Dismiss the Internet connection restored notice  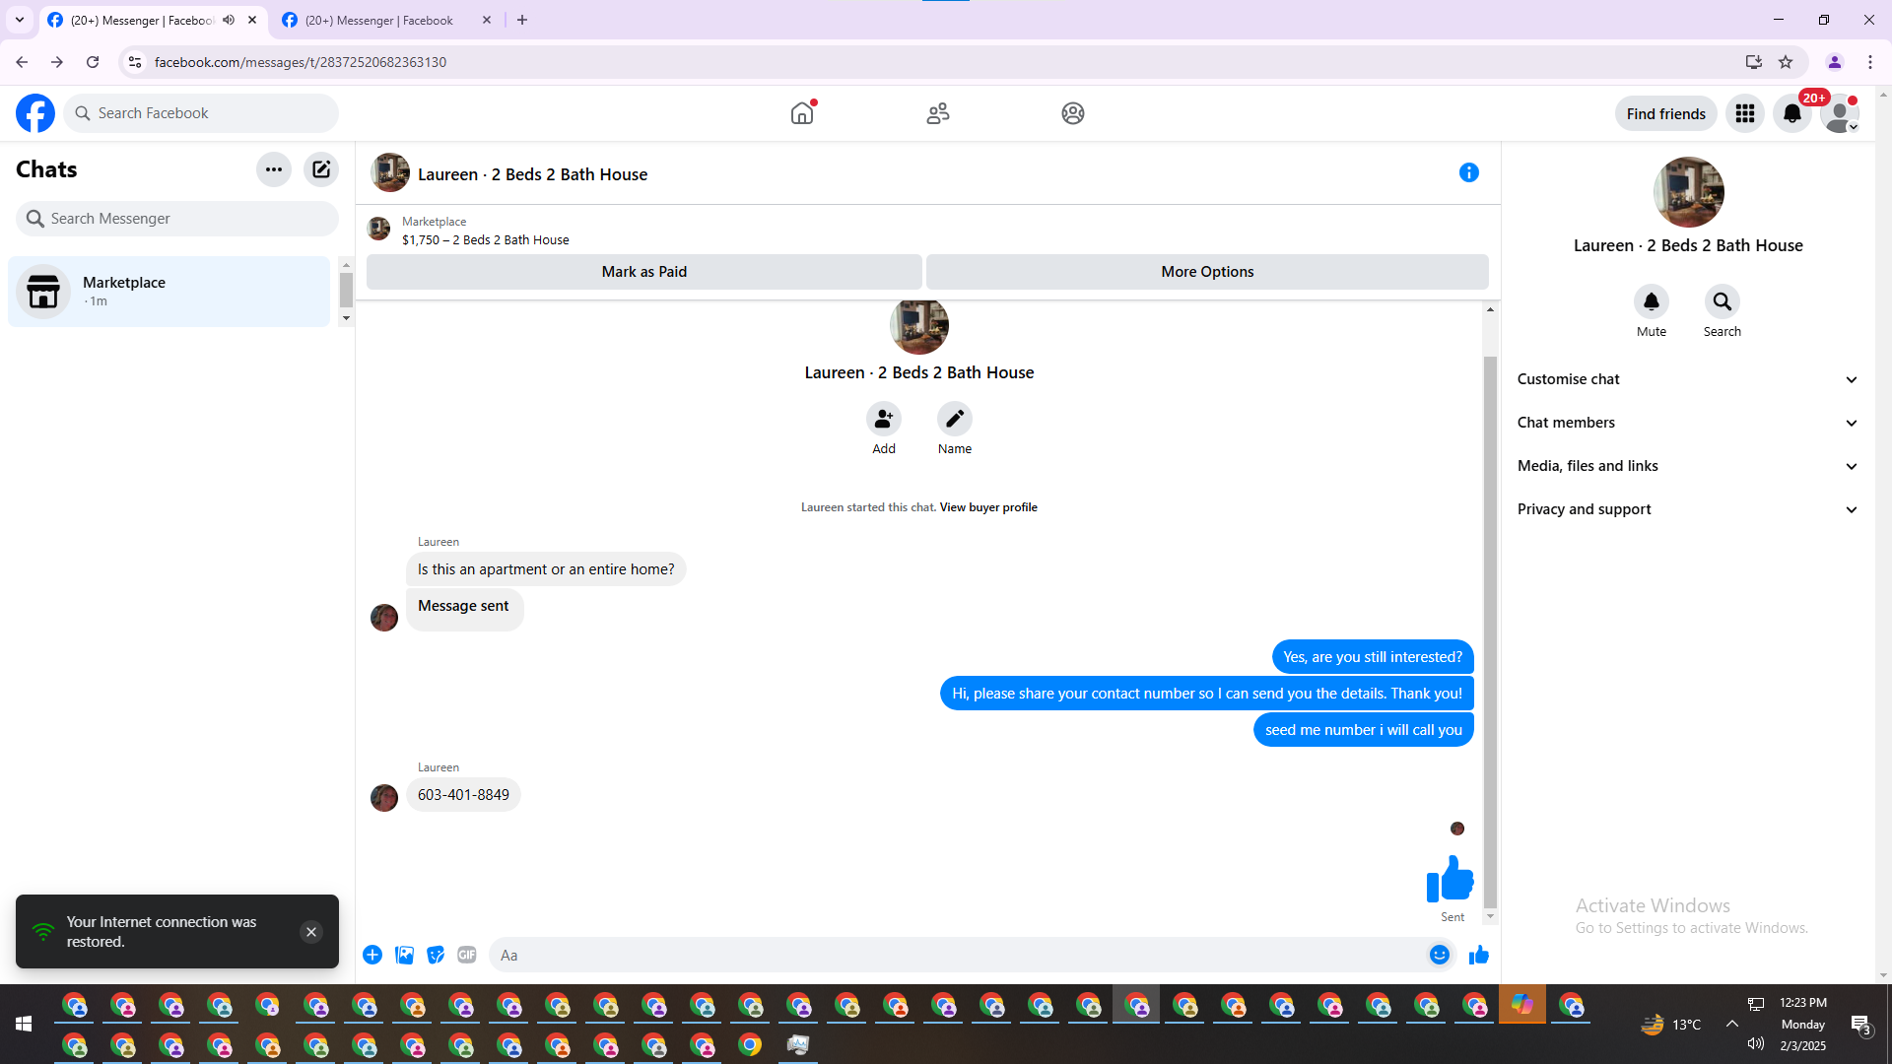(311, 932)
